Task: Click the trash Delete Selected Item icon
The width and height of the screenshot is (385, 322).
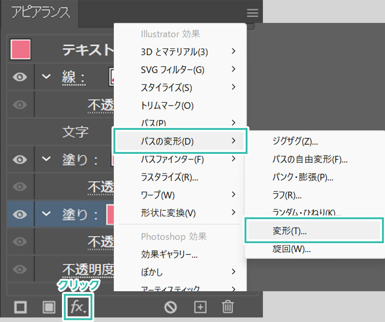Action: [x=227, y=307]
